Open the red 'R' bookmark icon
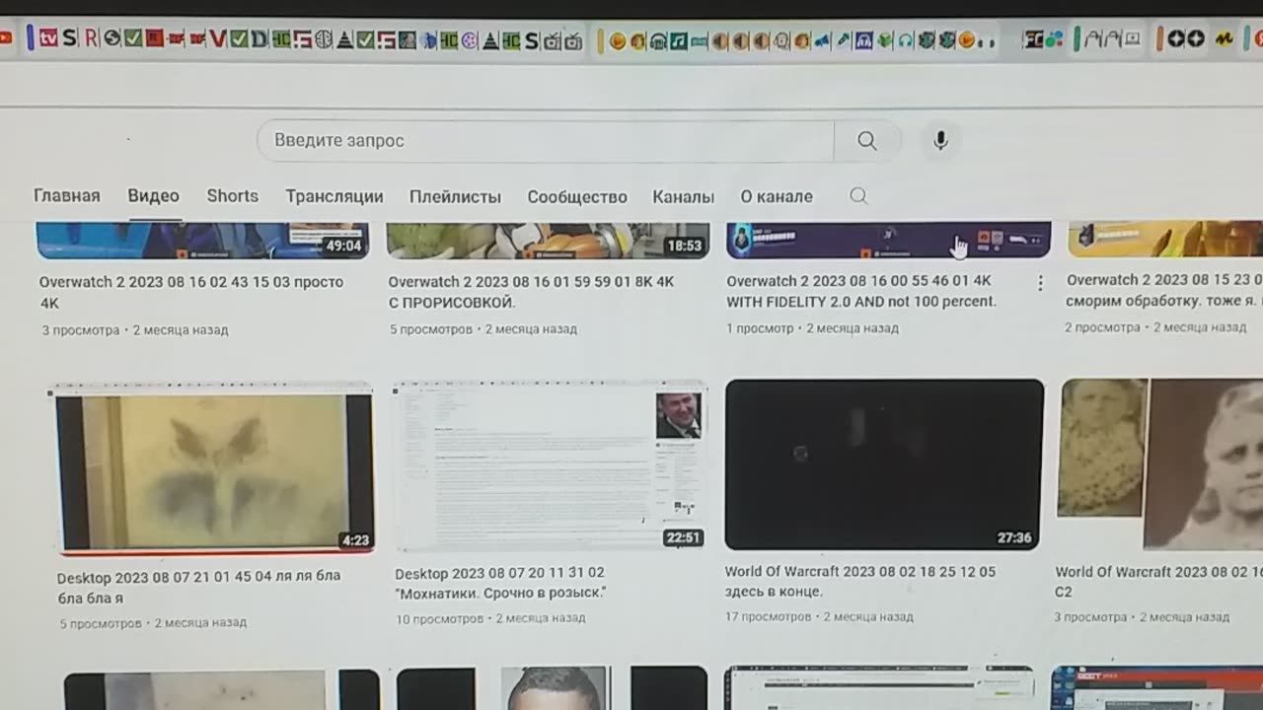 pos(91,39)
